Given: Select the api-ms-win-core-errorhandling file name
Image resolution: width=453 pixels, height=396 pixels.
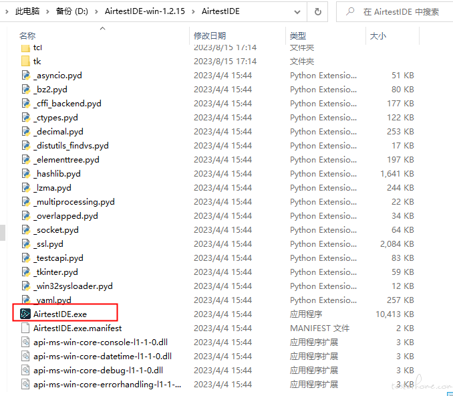Looking at the screenshot, I should pos(107,385).
